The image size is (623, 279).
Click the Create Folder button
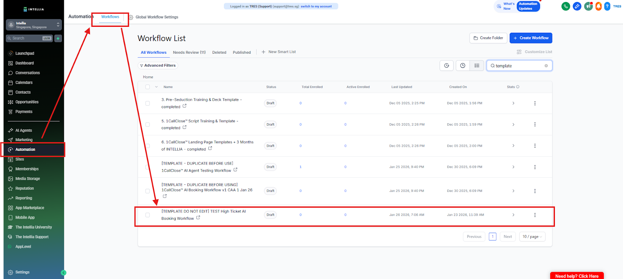click(x=488, y=38)
